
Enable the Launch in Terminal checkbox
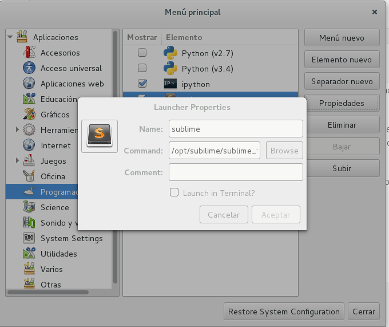point(174,193)
